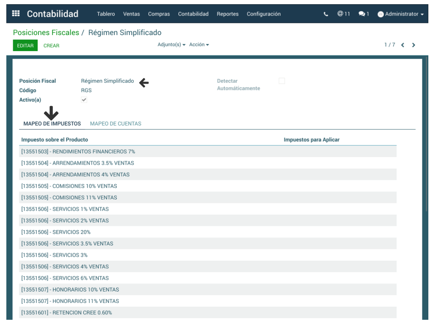Toggle the Activo(a) checkbox
This screenshot has width=433, height=324.
point(84,100)
